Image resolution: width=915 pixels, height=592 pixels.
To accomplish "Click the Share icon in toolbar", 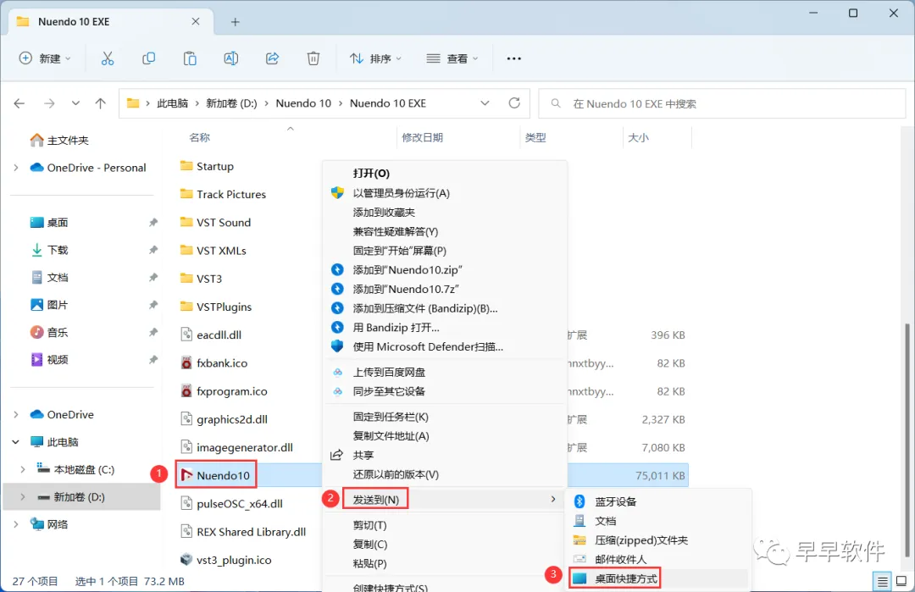I will [272, 58].
